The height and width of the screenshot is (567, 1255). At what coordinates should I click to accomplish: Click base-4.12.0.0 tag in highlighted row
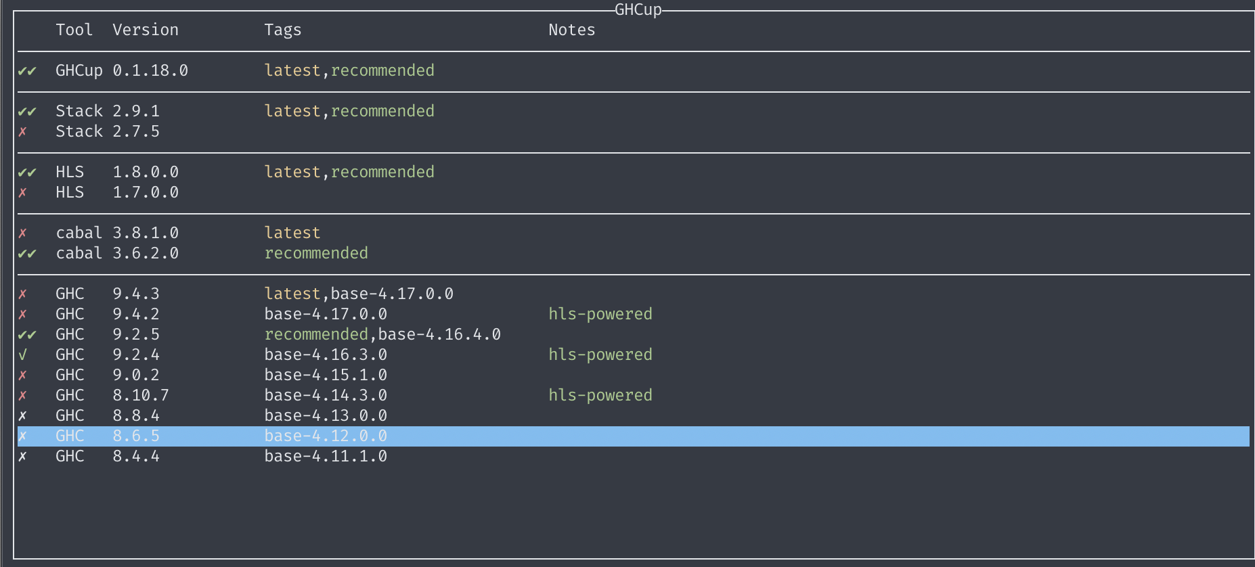click(326, 436)
